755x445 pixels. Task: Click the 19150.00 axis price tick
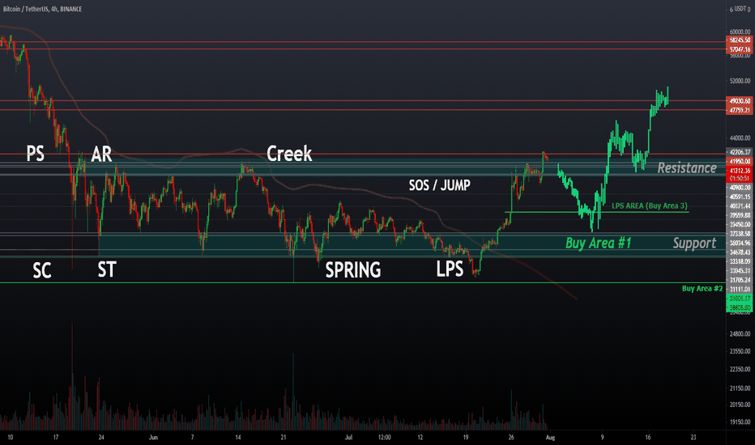(740, 422)
